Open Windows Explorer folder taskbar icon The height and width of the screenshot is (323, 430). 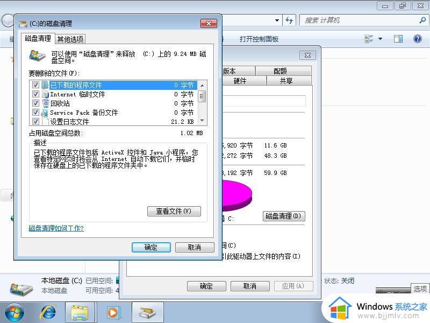click(x=80, y=313)
